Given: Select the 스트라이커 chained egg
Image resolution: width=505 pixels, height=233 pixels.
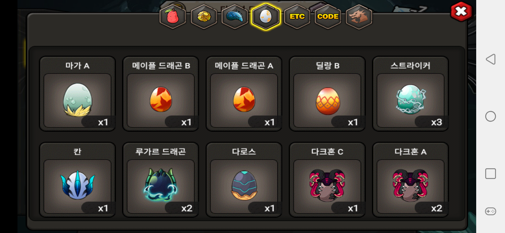Looking at the screenshot, I should coord(410,94).
